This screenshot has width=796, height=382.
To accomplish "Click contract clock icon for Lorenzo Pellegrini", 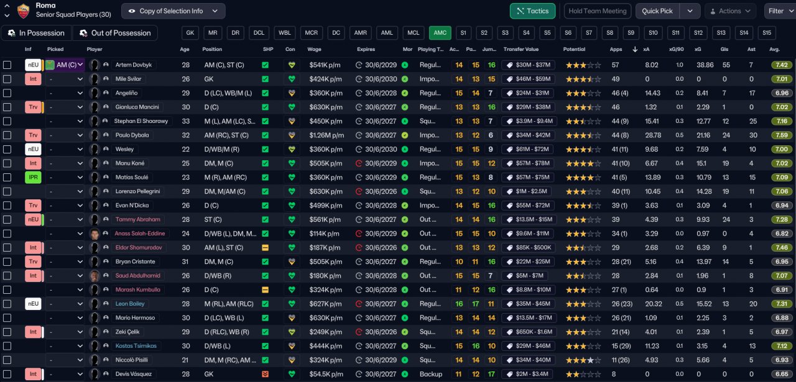I will pos(359,191).
